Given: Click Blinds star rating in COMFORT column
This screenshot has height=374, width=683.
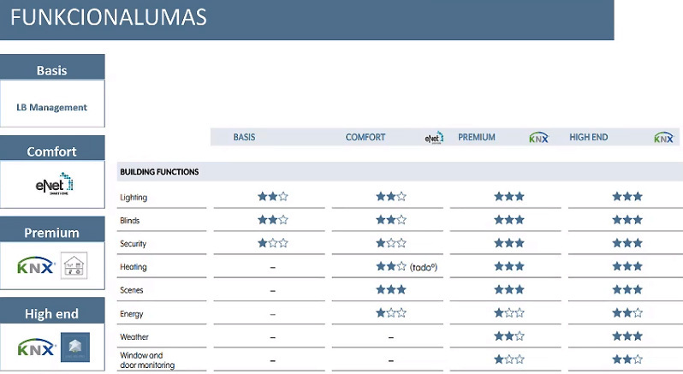Looking at the screenshot, I should 391,219.
